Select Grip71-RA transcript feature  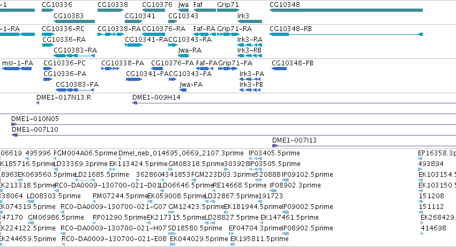coord(228,34)
